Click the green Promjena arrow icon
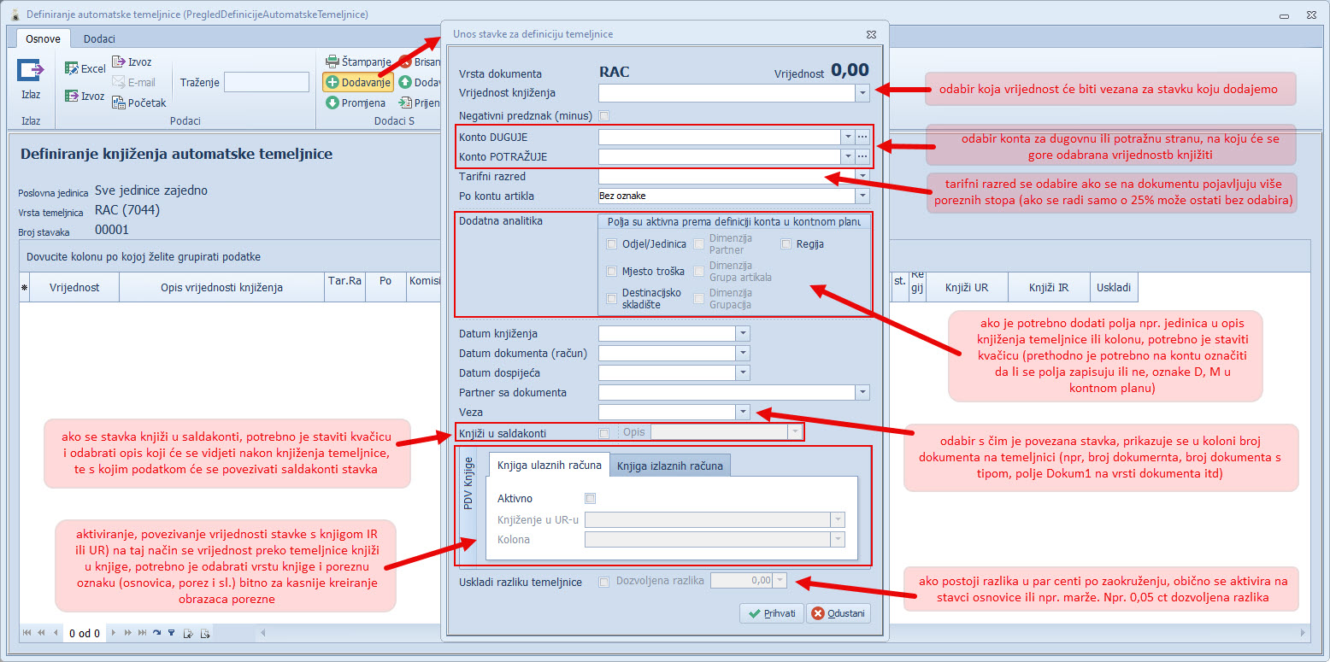Screen dimensions: 1330x662 (332, 103)
